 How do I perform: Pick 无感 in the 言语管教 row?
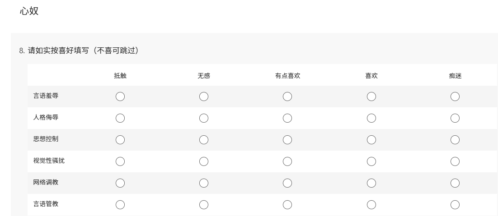[x=204, y=205]
